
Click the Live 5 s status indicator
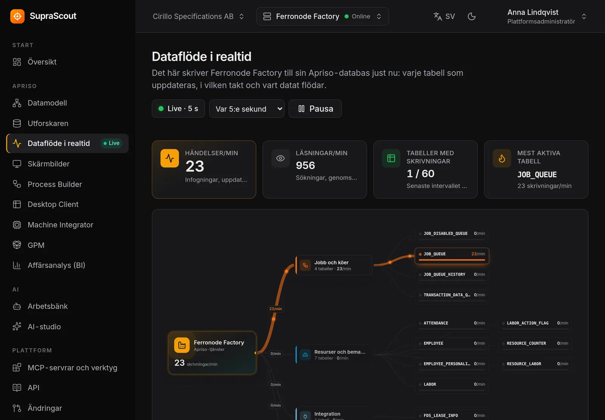click(178, 109)
